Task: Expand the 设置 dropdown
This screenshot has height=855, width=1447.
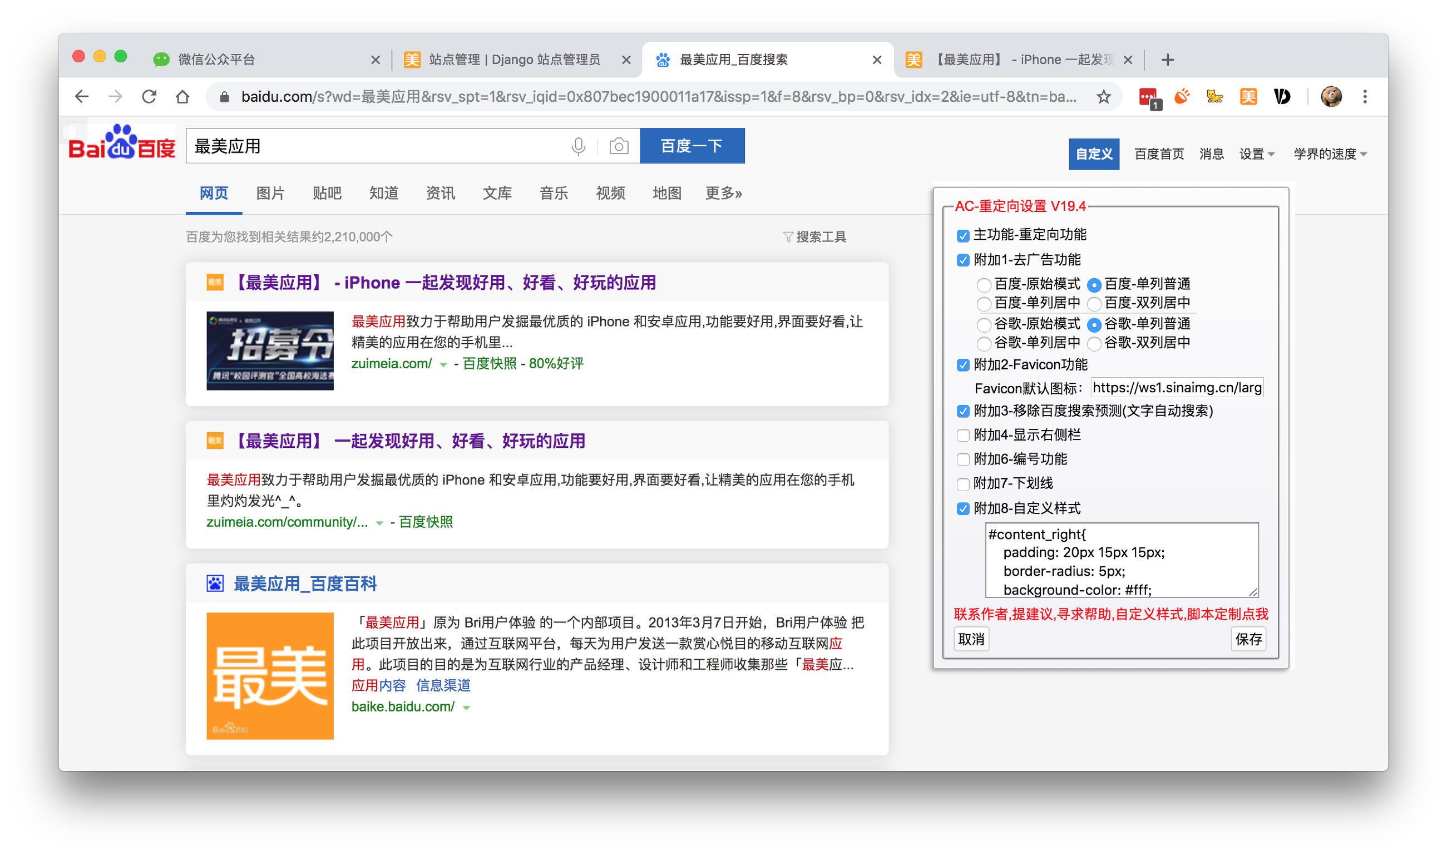Action: tap(1256, 154)
